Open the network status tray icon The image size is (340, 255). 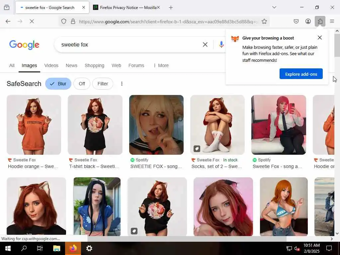289,248
